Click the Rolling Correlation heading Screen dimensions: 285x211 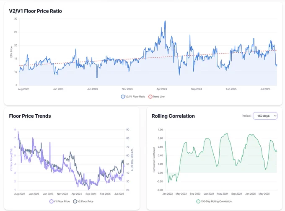[x=173, y=116]
